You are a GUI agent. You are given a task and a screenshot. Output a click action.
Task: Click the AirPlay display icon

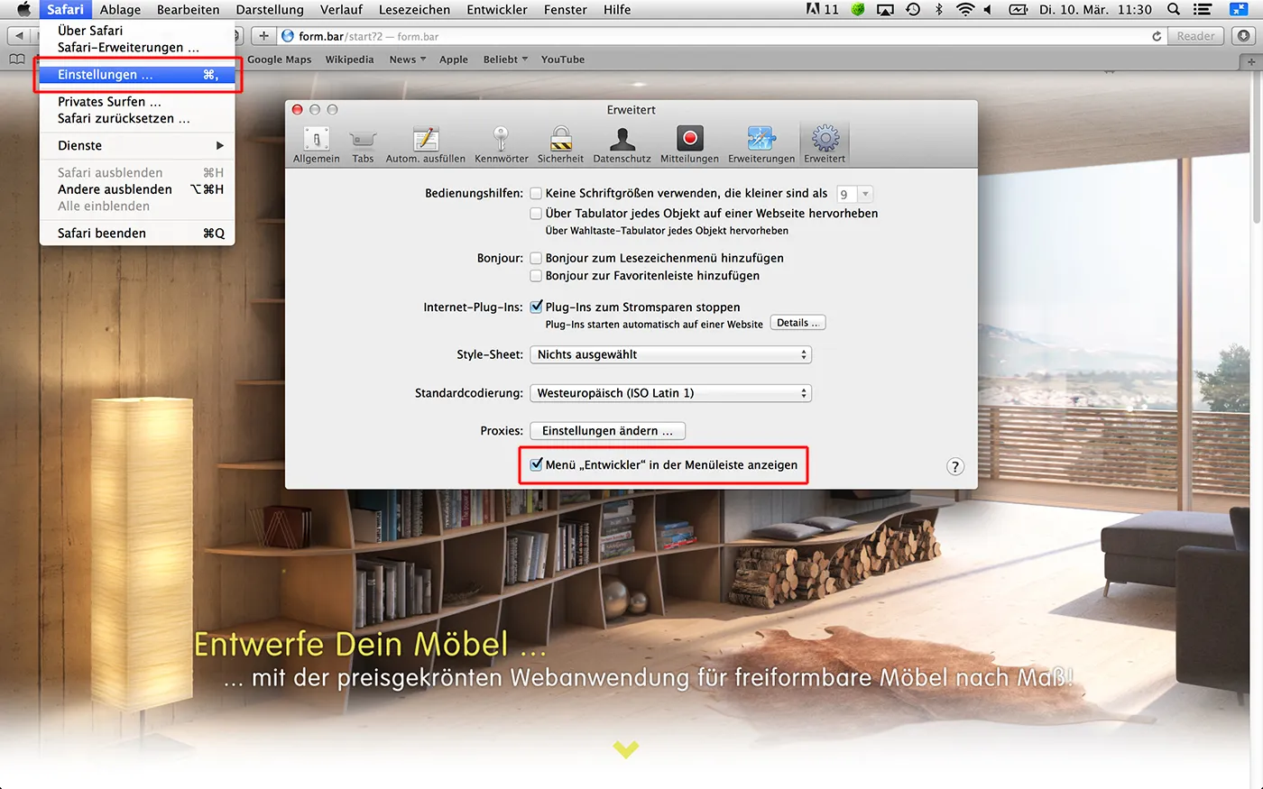coord(885,9)
